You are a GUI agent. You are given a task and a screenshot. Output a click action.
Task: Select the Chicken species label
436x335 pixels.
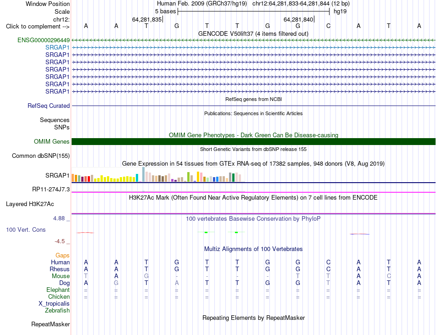point(59,296)
